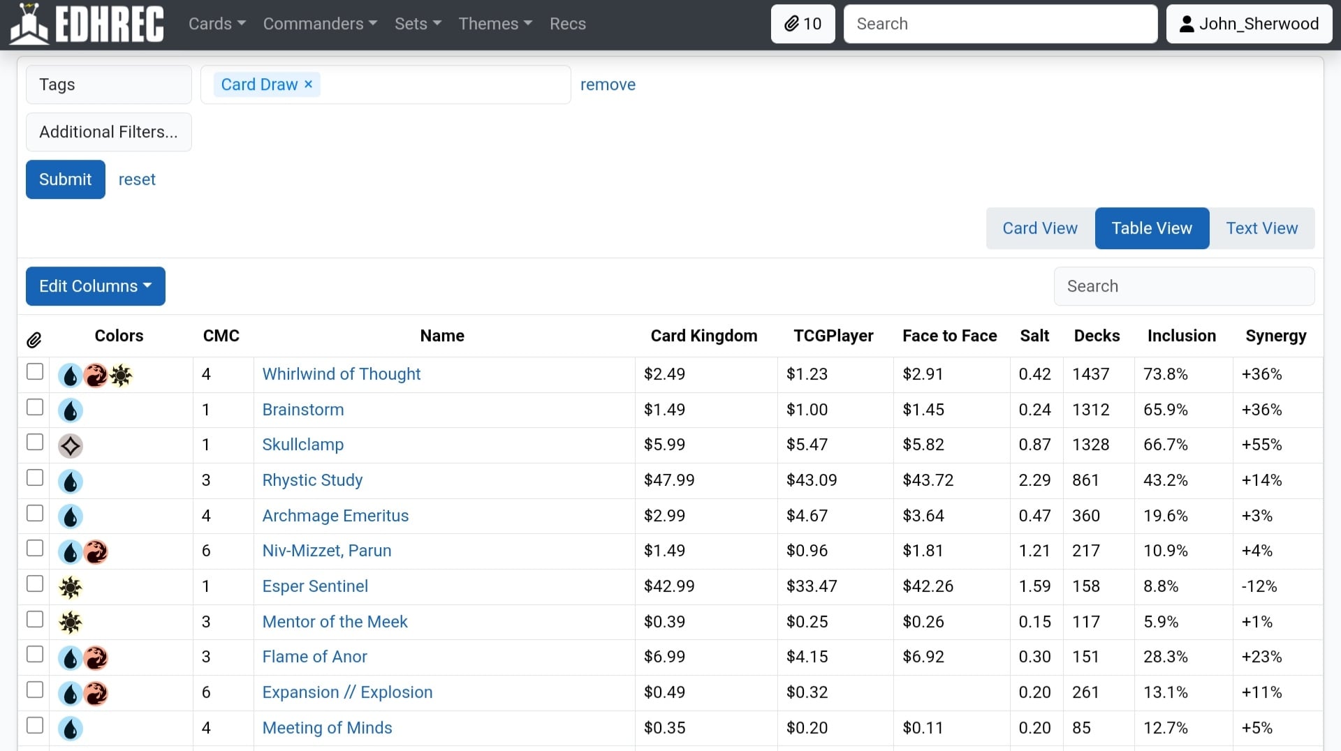Open the Archmage Emeritus card link
1341x751 pixels.
(335, 516)
